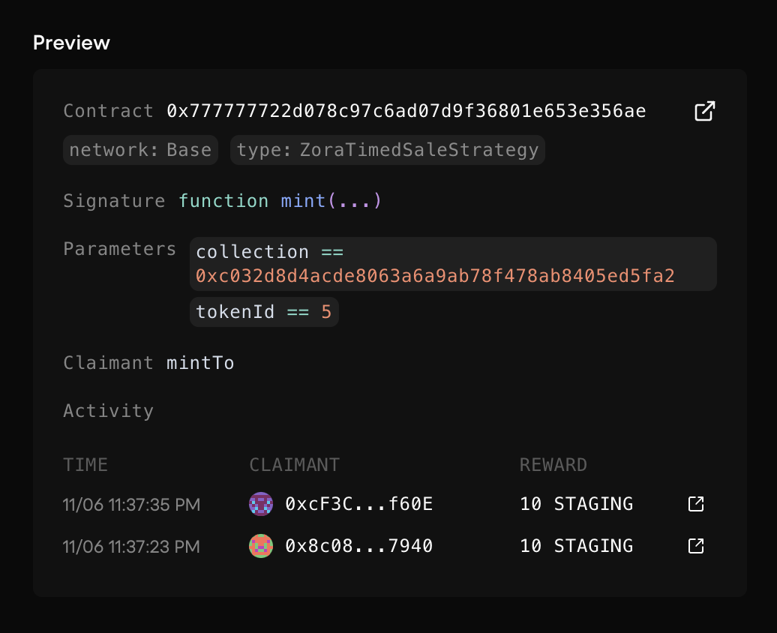Click the type: ZoraTimedSaleStrategy badge
Image resolution: width=777 pixels, height=633 pixels.
(387, 149)
